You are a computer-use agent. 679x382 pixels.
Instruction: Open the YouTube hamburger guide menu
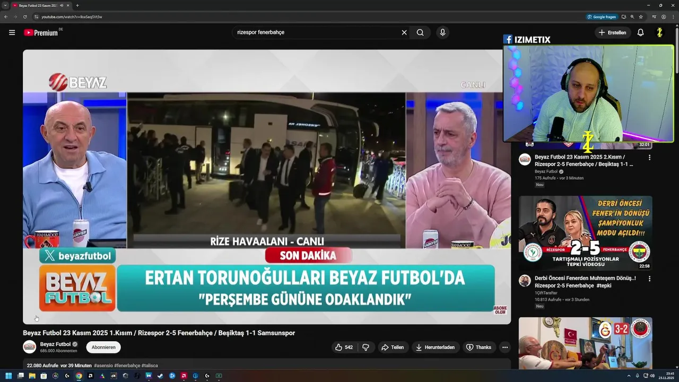click(12, 32)
